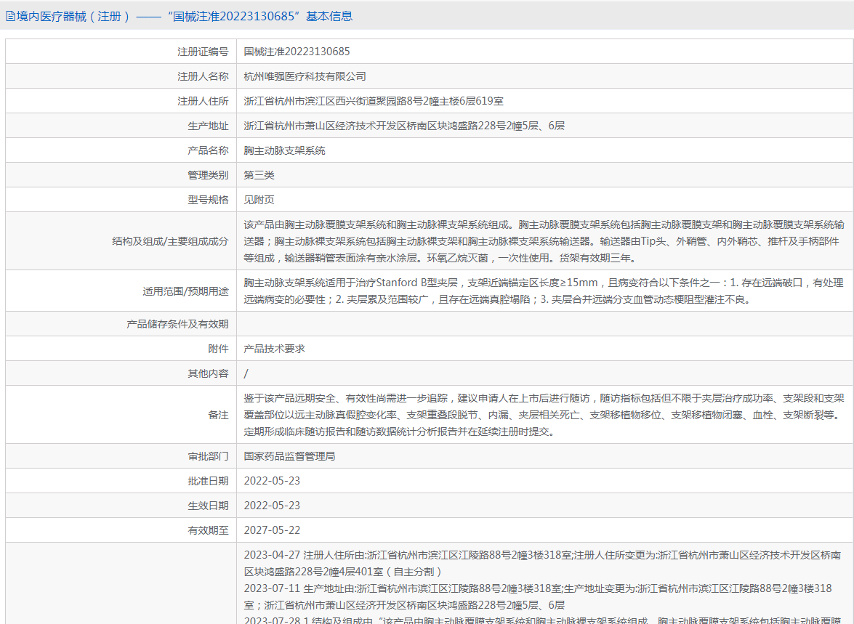The image size is (854, 624).
Task: Select the 适用范围/预期用途 label
Action: point(186,291)
